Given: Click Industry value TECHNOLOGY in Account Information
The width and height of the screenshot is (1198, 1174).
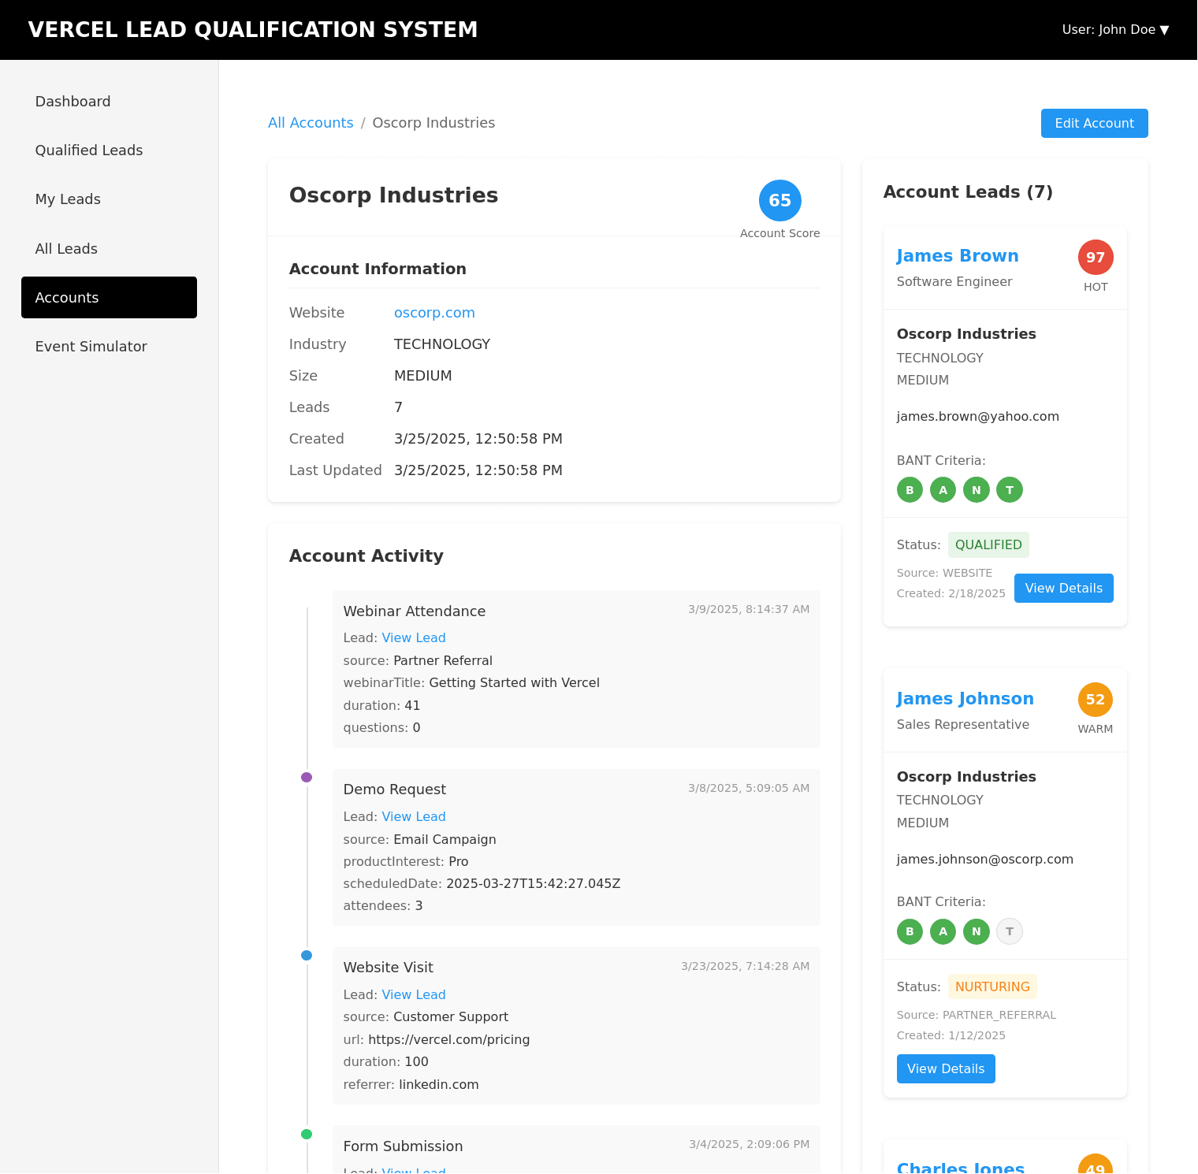Looking at the screenshot, I should point(442,344).
